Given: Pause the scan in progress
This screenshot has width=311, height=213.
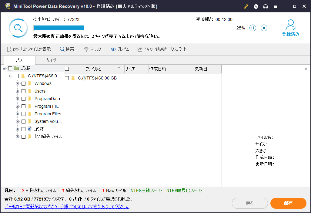Looking at the screenshot, I should (x=253, y=28).
